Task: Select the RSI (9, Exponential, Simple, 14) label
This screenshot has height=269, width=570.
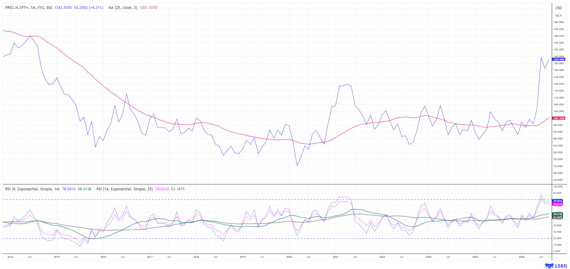Action: 32,189
